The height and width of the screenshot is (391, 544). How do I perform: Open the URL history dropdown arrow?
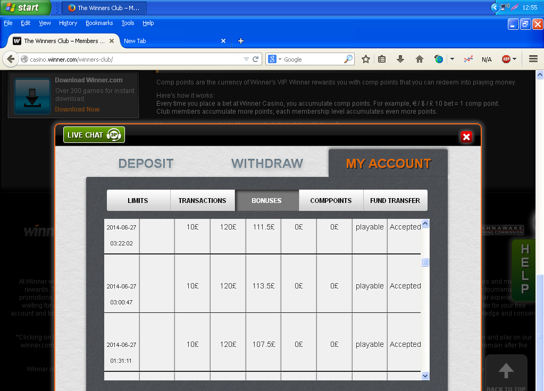click(x=246, y=59)
